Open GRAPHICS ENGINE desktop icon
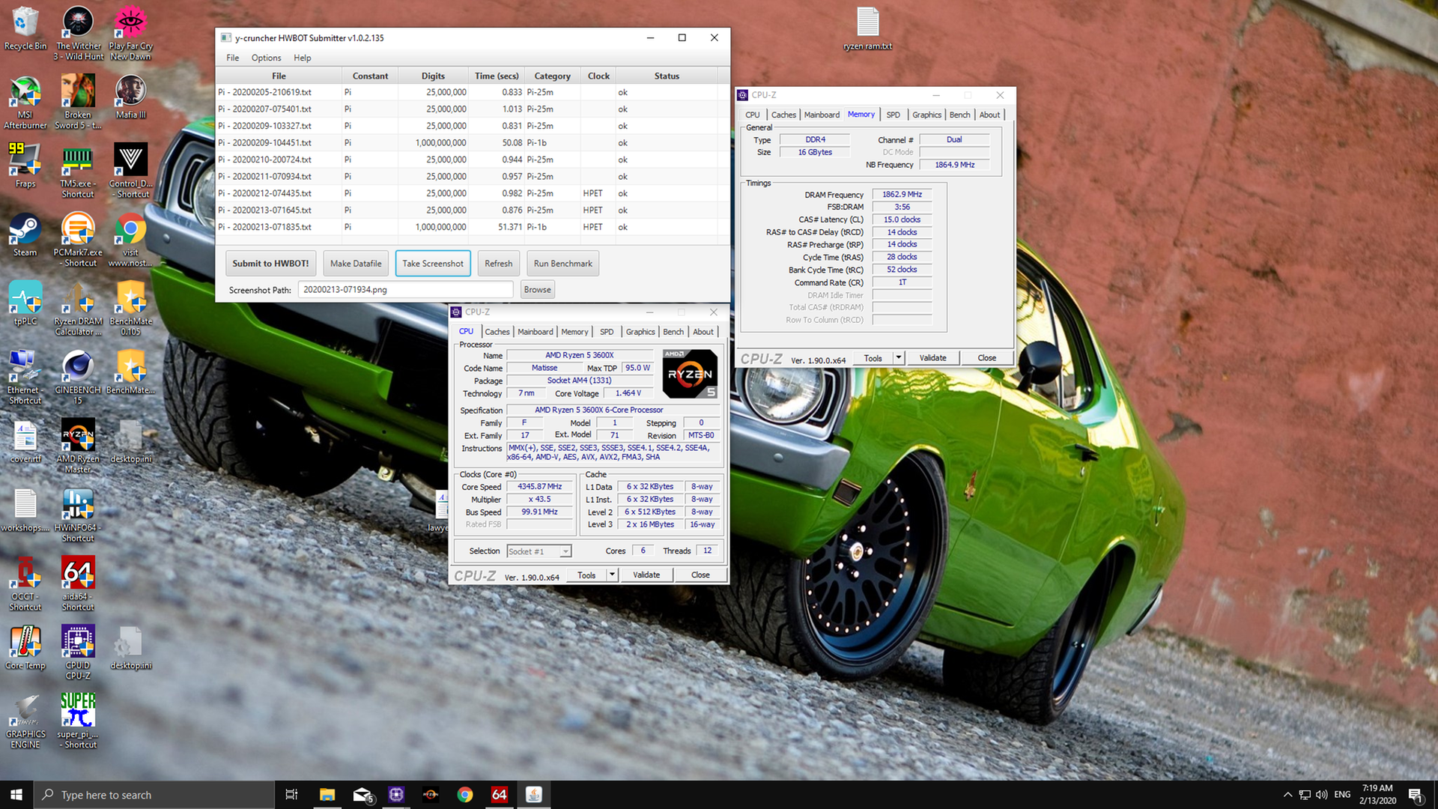Image resolution: width=1438 pixels, height=809 pixels. tap(25, 721)
